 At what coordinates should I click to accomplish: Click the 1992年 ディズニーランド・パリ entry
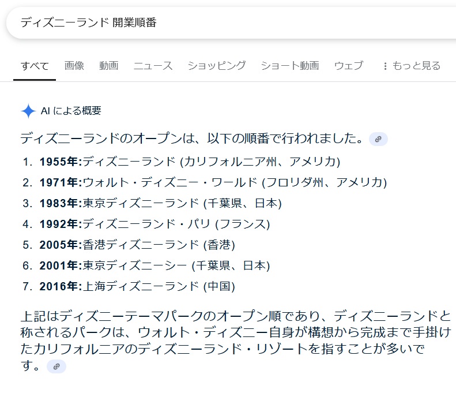(154, 224)
